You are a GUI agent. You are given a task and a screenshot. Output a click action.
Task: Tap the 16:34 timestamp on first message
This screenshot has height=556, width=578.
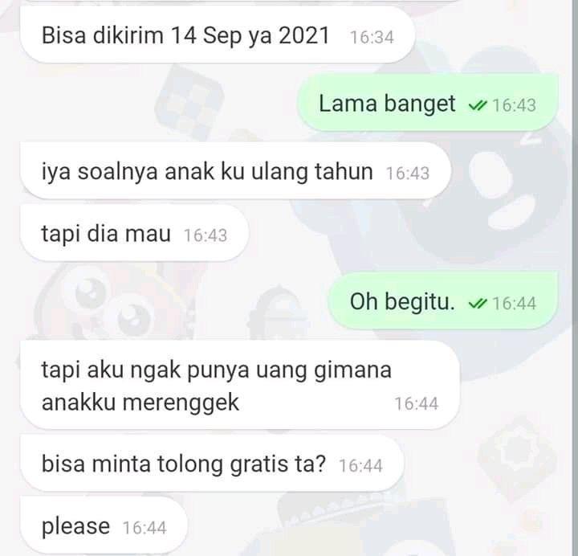point(372,37)
